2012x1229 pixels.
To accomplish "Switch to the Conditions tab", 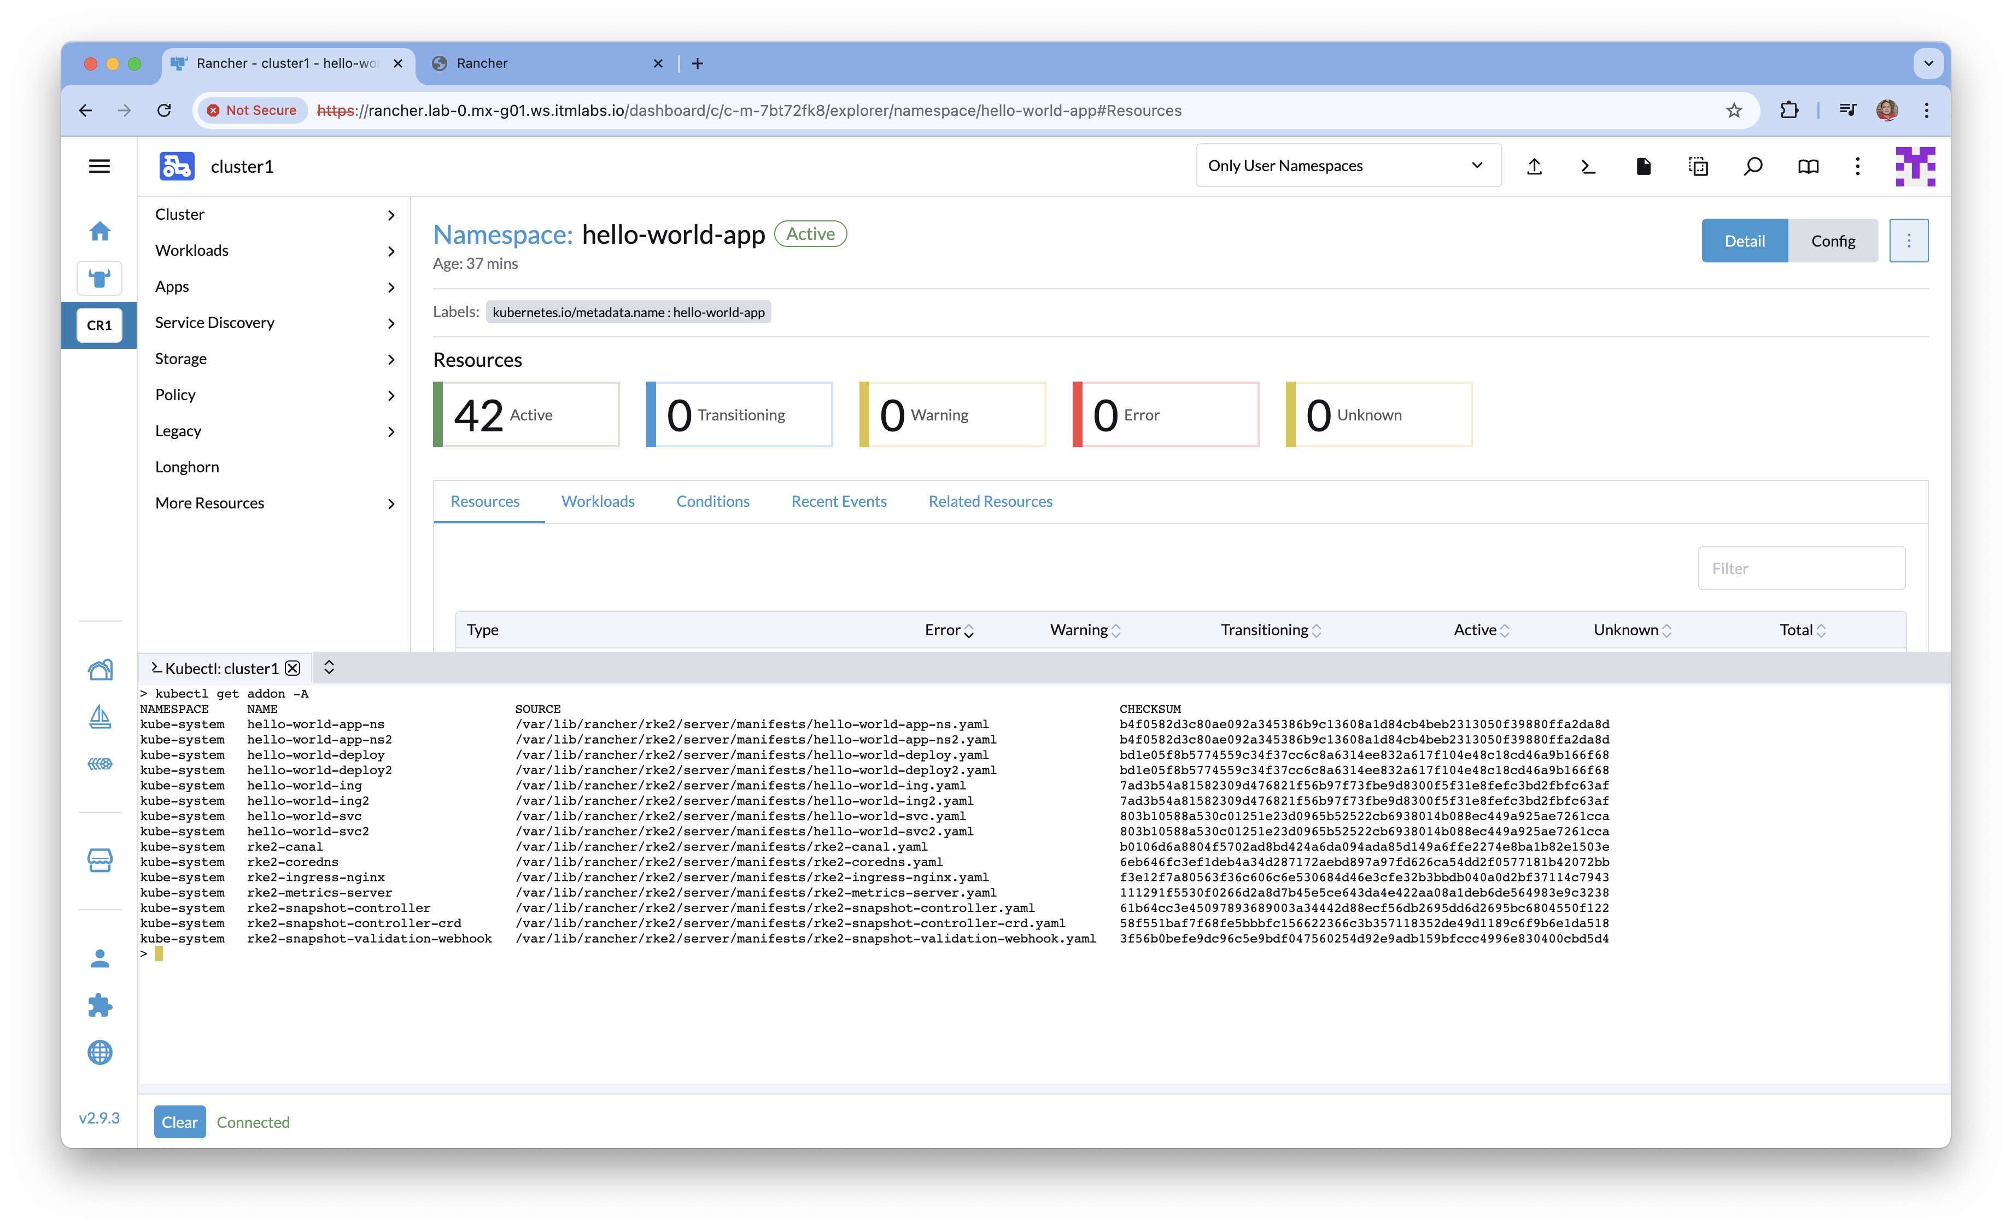I will pyautogui.click(x=712, y=501).
